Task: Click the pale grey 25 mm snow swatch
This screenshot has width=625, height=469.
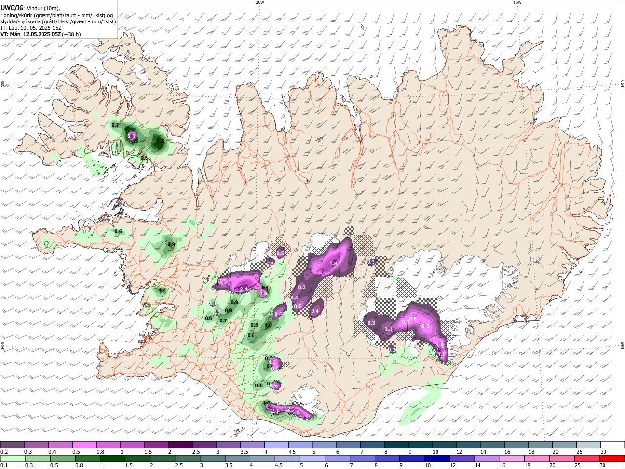Action: tap(588, 445)
